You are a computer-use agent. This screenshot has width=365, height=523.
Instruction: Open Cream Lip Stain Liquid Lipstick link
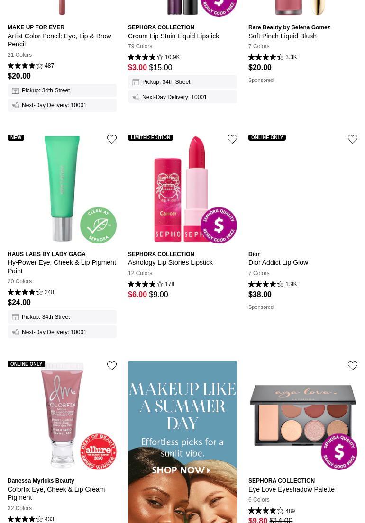tap(173, 36)
